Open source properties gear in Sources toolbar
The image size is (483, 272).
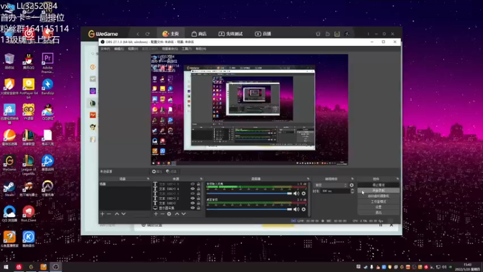pyautogui.click(x=169, y=214)
